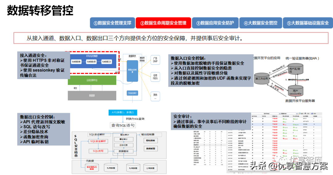The height and width of the screenshot is (175, 333).
Task: Select the 数据开放平台服务器 label
Action: coord(300,101)
